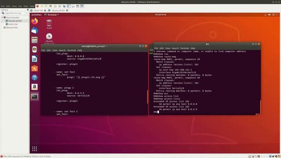Open Rhythmbox from the dock
This screenshot has height=158, width=281.
35,50
